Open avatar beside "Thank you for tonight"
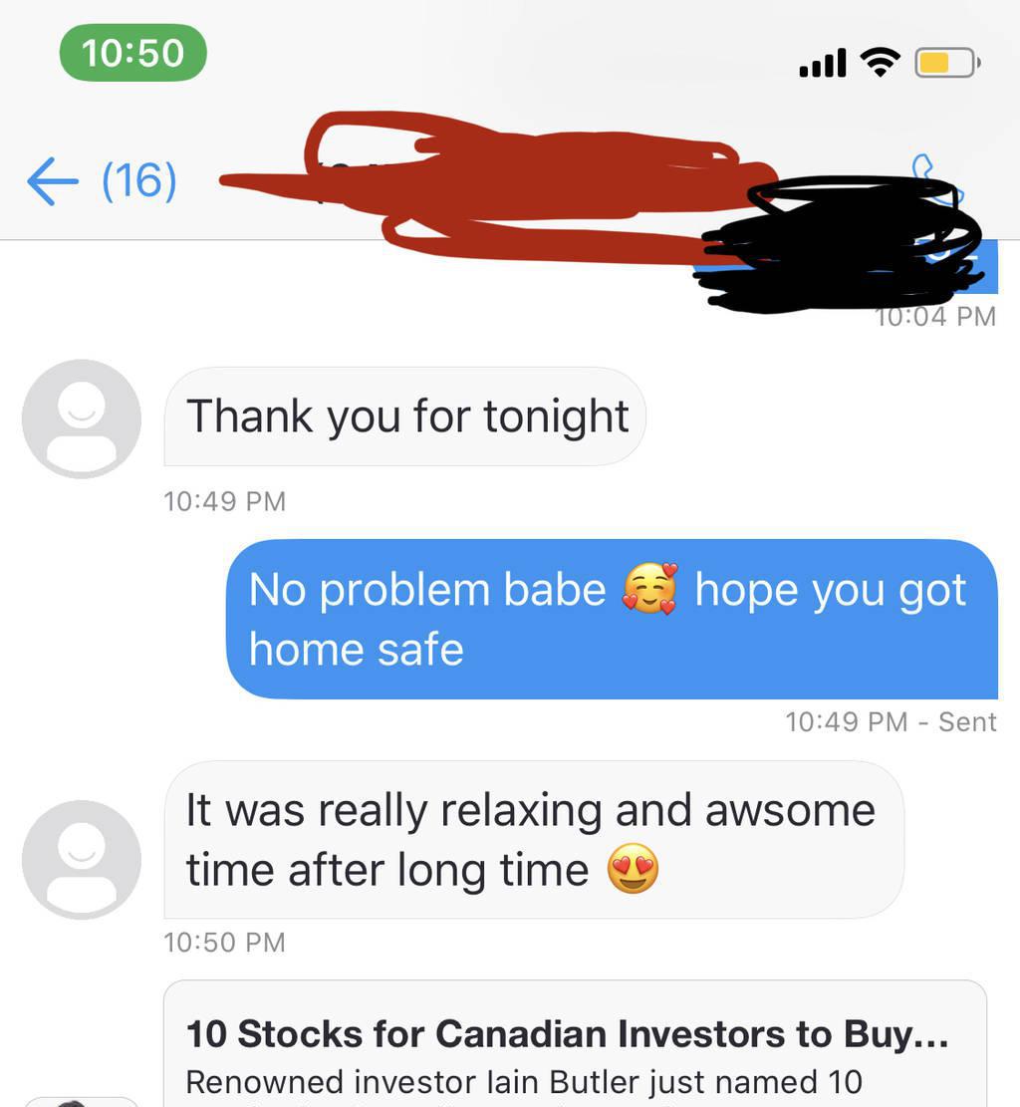Viewport: 1020px width, 1107px height. [82, 418]
